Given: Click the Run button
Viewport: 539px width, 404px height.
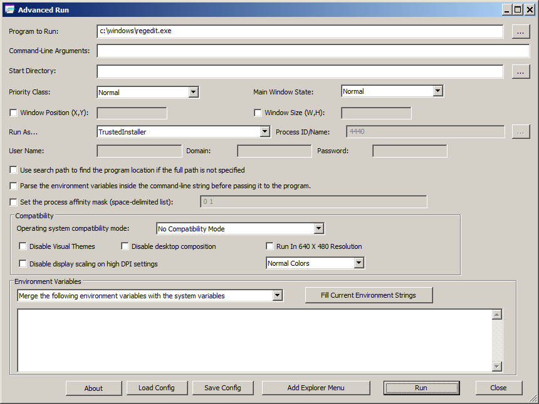Looking at the screenshot, I should pos(421,388).
